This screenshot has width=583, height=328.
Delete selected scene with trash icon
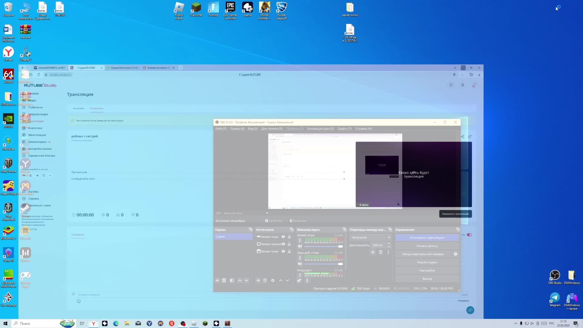(224, 280)
